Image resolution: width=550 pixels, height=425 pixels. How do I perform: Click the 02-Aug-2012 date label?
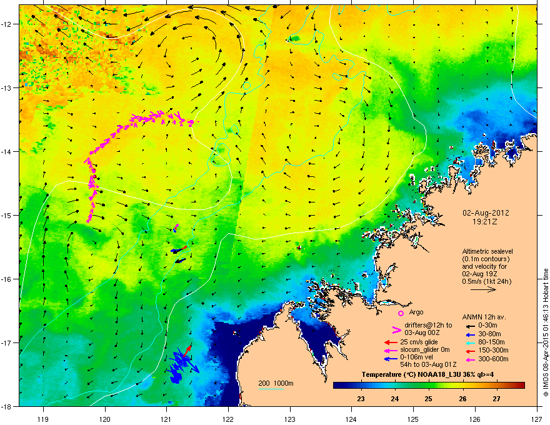click(486, 213)
